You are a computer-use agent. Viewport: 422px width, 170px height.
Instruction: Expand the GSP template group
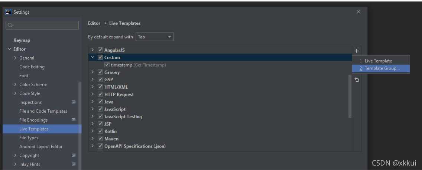(92, 79)
